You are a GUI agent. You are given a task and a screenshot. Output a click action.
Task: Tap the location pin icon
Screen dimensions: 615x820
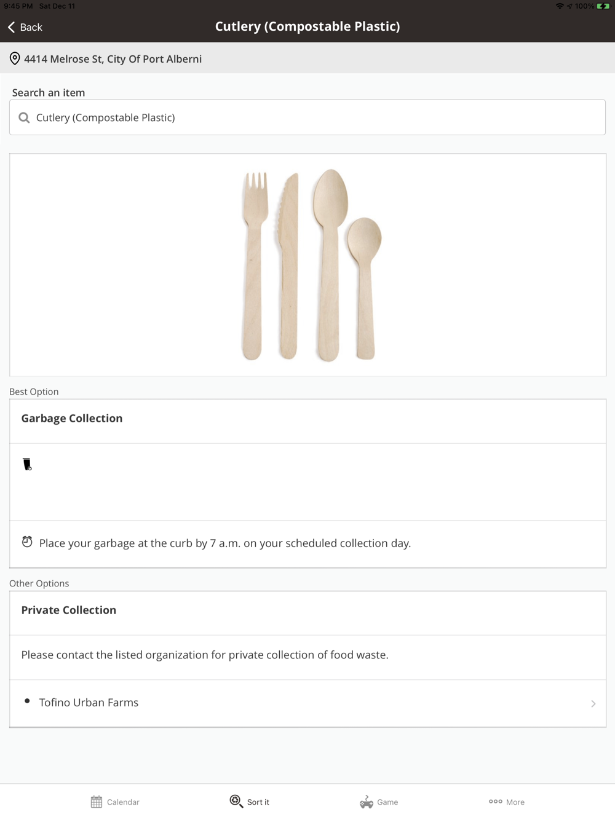[15, 59]
